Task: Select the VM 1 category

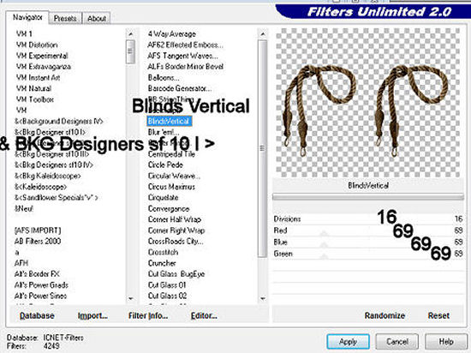Action: pos(24,34)
